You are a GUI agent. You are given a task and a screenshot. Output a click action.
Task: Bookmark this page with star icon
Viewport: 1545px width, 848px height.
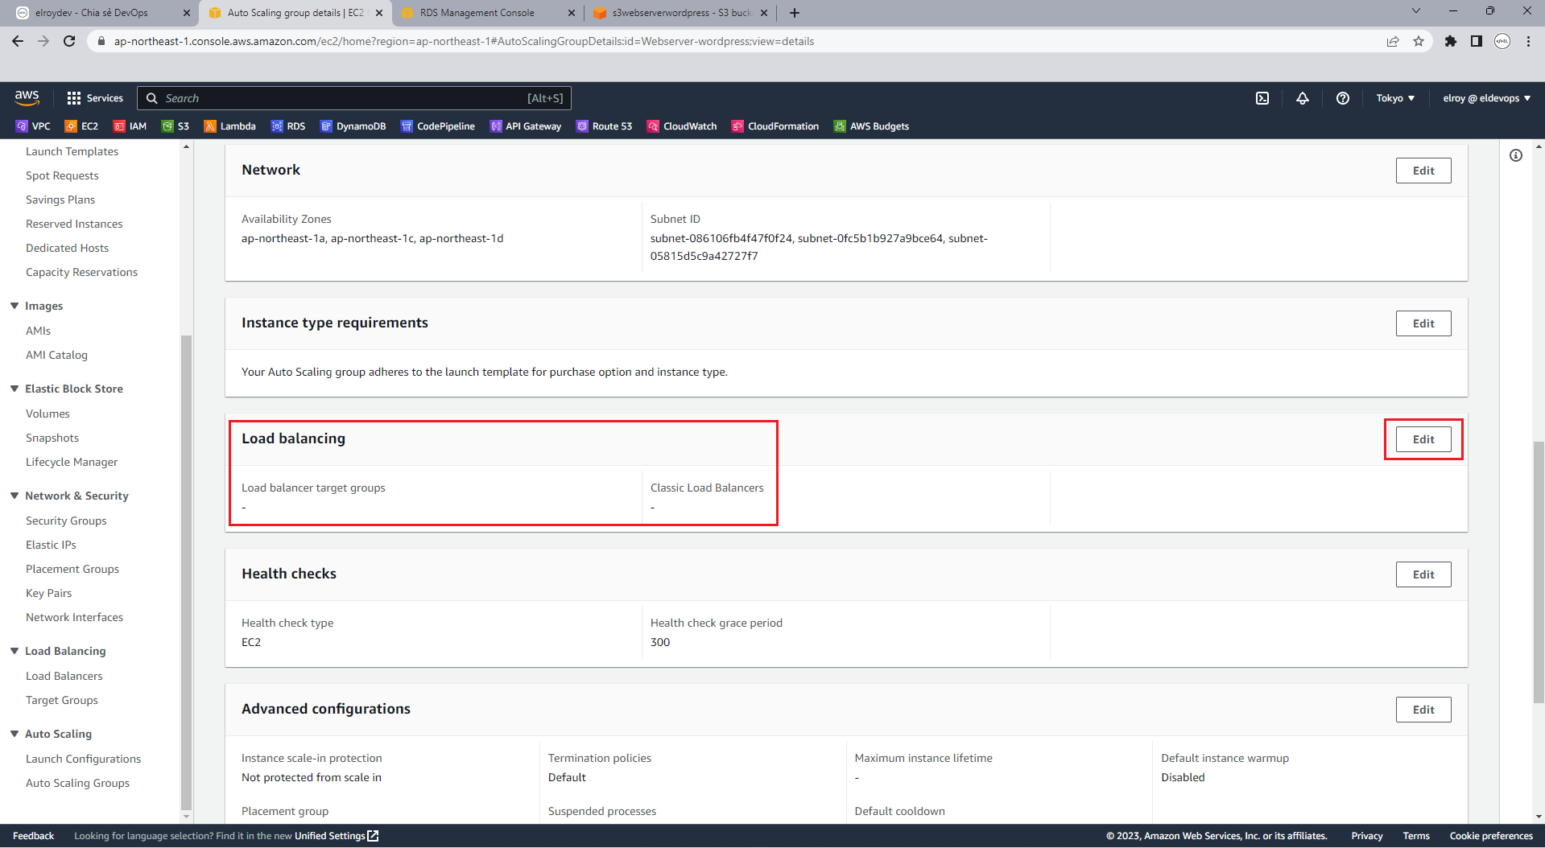(x=1419, y=41)
